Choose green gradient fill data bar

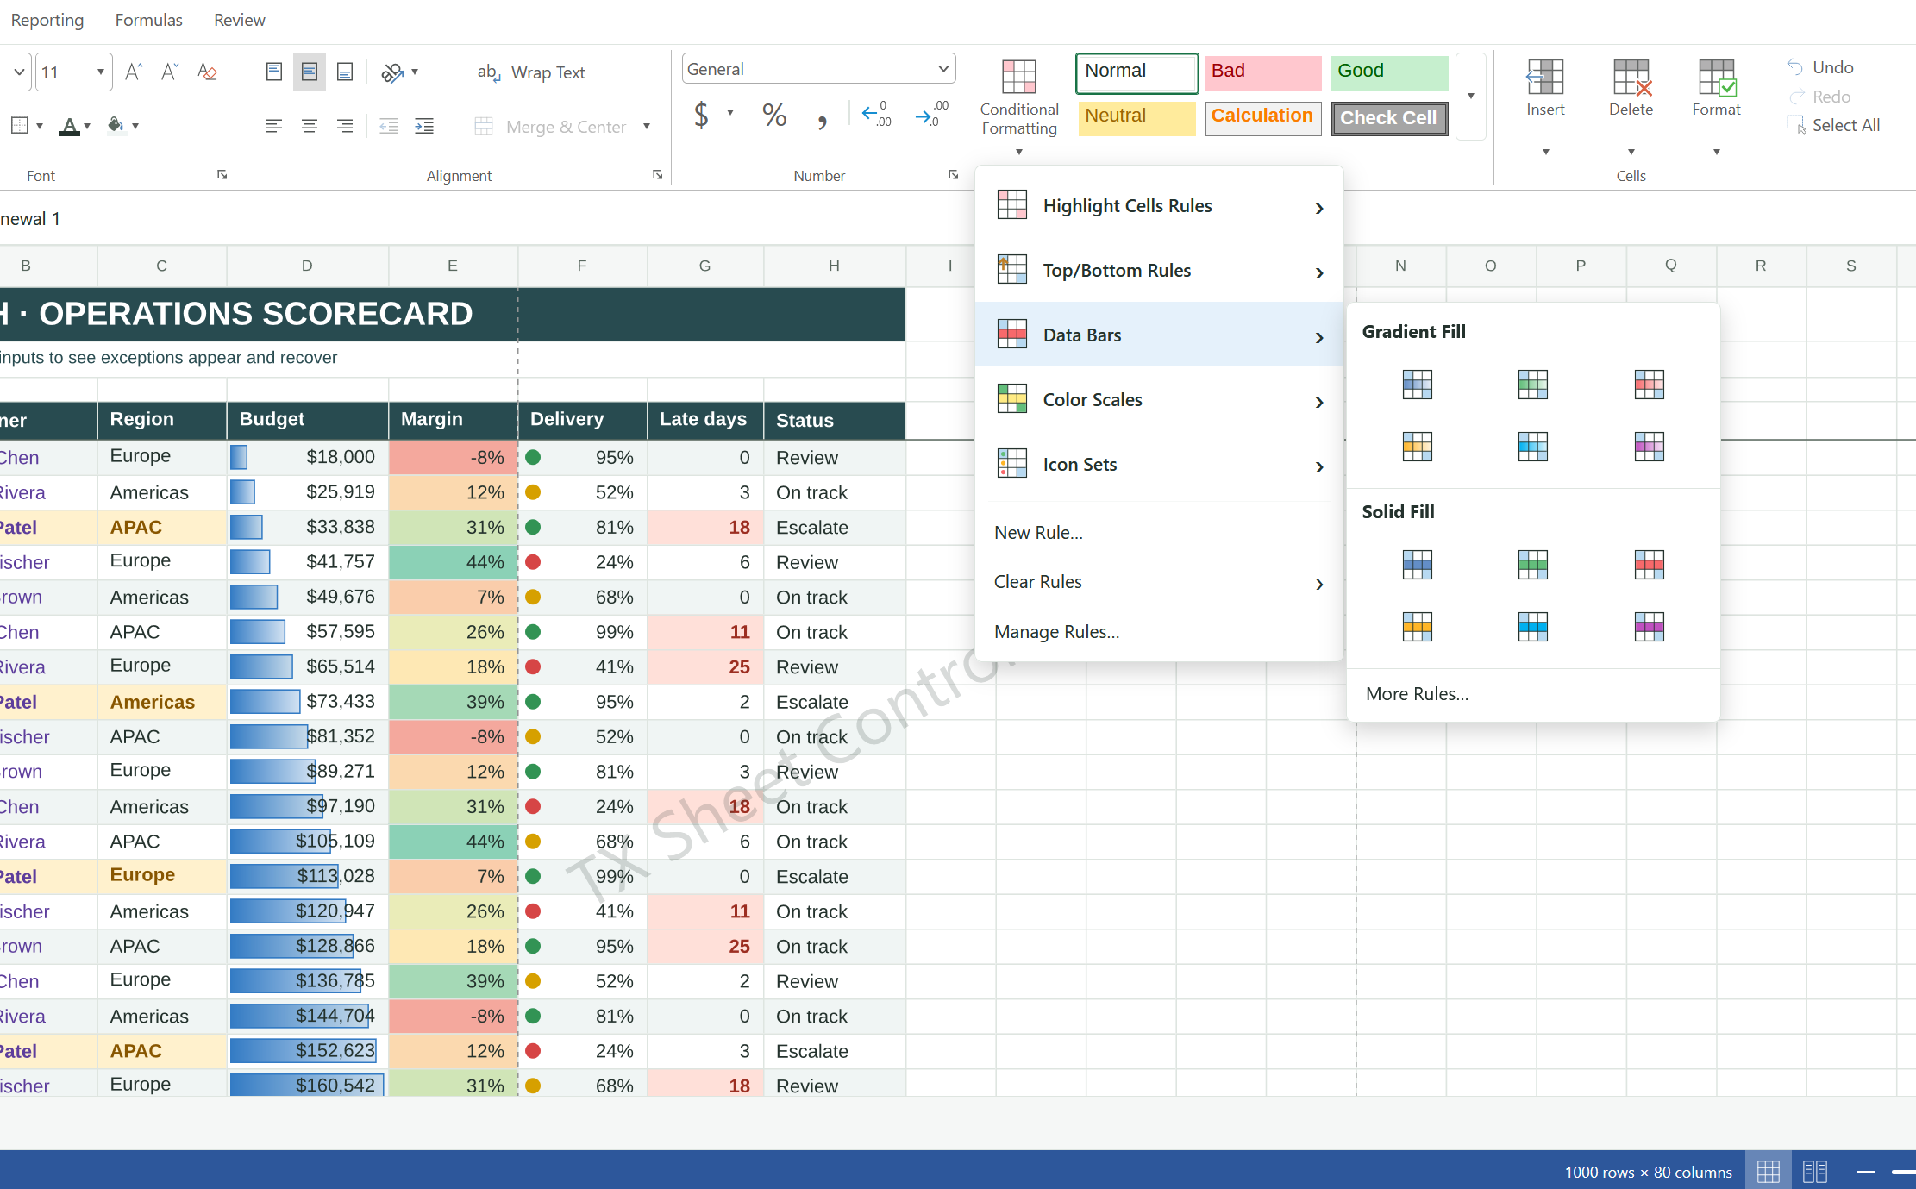tap(1533, 385)
